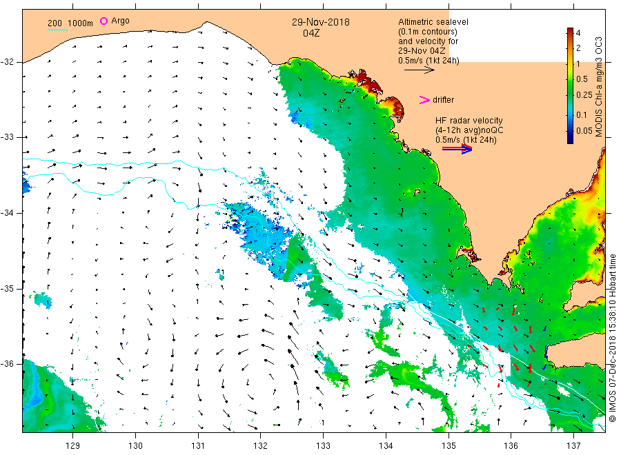The image size is (621, 455).
Task: Click the longitude axis label '133'
Action: pyautogui.click(x=323, y=446)
